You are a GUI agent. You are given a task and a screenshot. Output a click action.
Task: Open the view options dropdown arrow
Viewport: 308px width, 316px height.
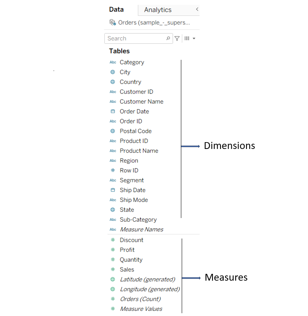click(194, 39)
